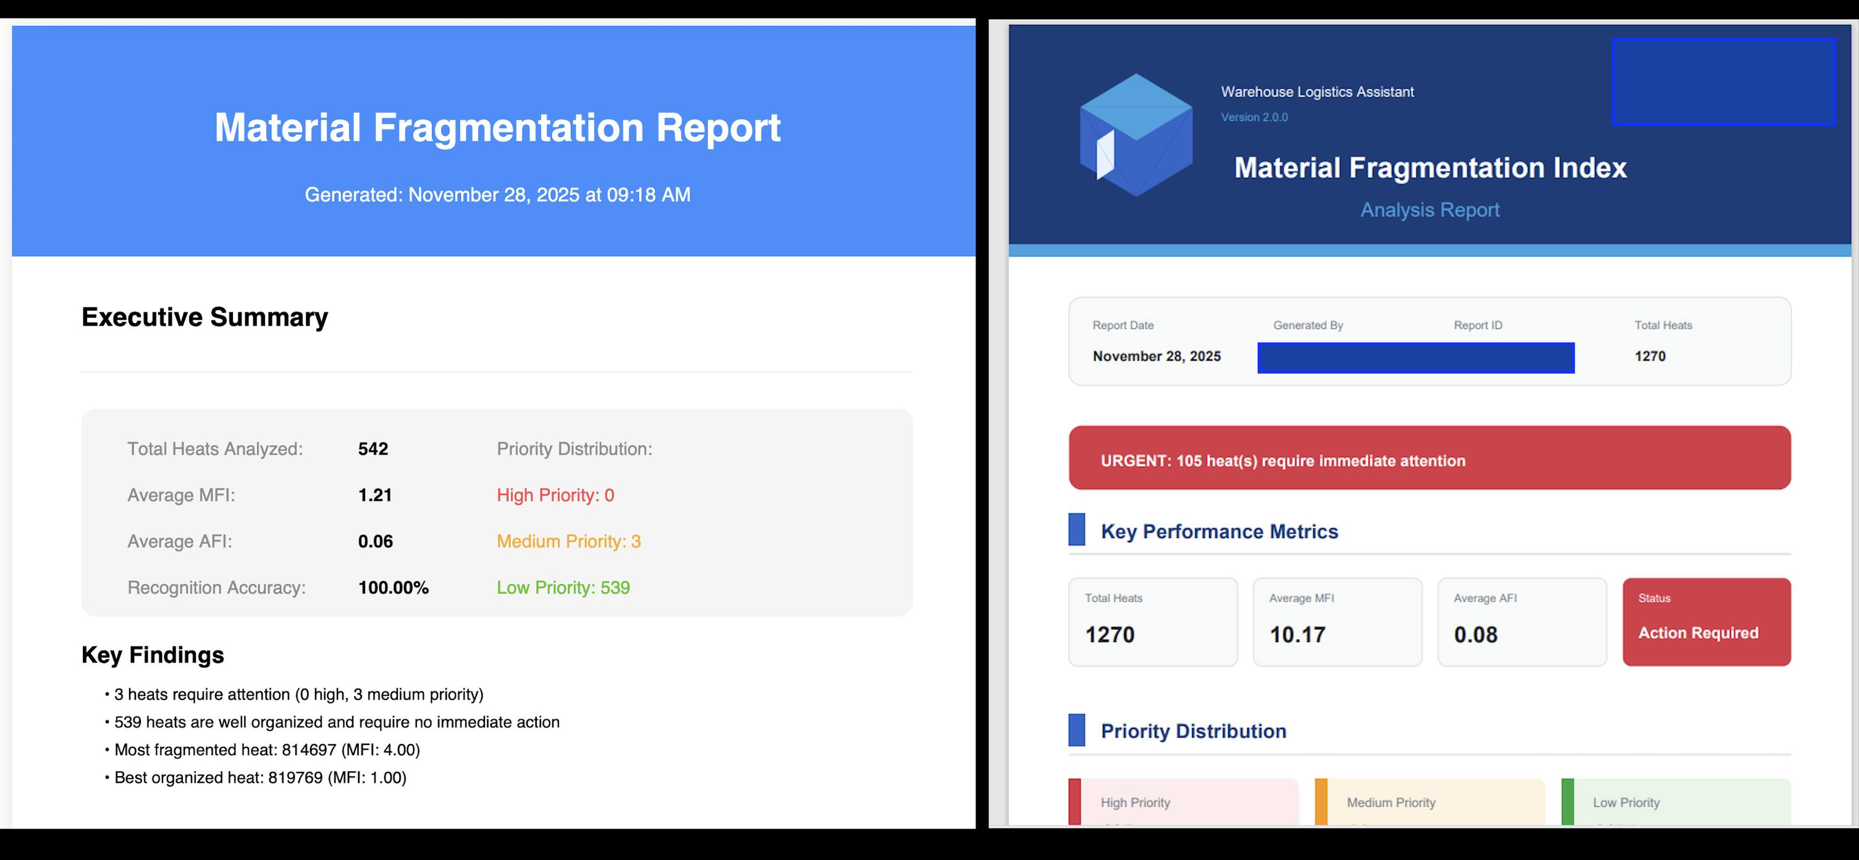
Task: Click the 'Version 2.0.0' label
Action: pyautogui.click(x=1254, y=117)
